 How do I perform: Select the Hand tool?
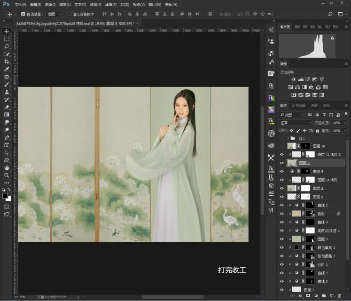(x=7, y=167)
